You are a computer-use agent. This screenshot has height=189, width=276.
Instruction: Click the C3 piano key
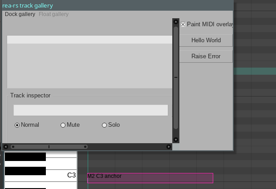coord(61,176)
